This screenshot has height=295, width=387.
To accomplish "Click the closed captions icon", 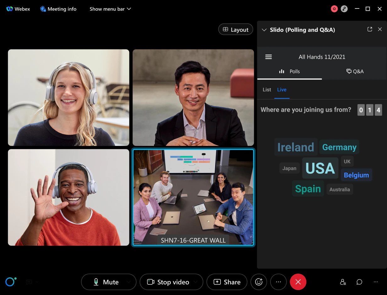I will point(29,282).
